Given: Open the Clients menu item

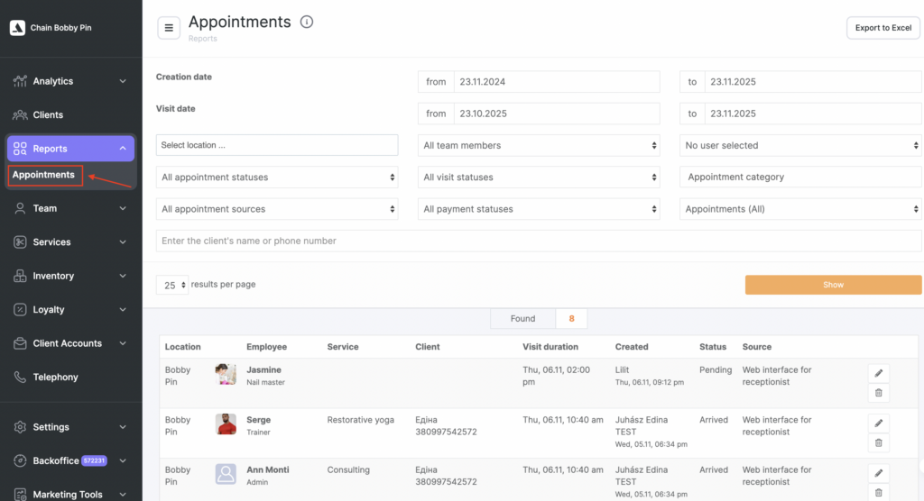Looking at the screenshot, I should pyautogui.click(x=49, y=115).
